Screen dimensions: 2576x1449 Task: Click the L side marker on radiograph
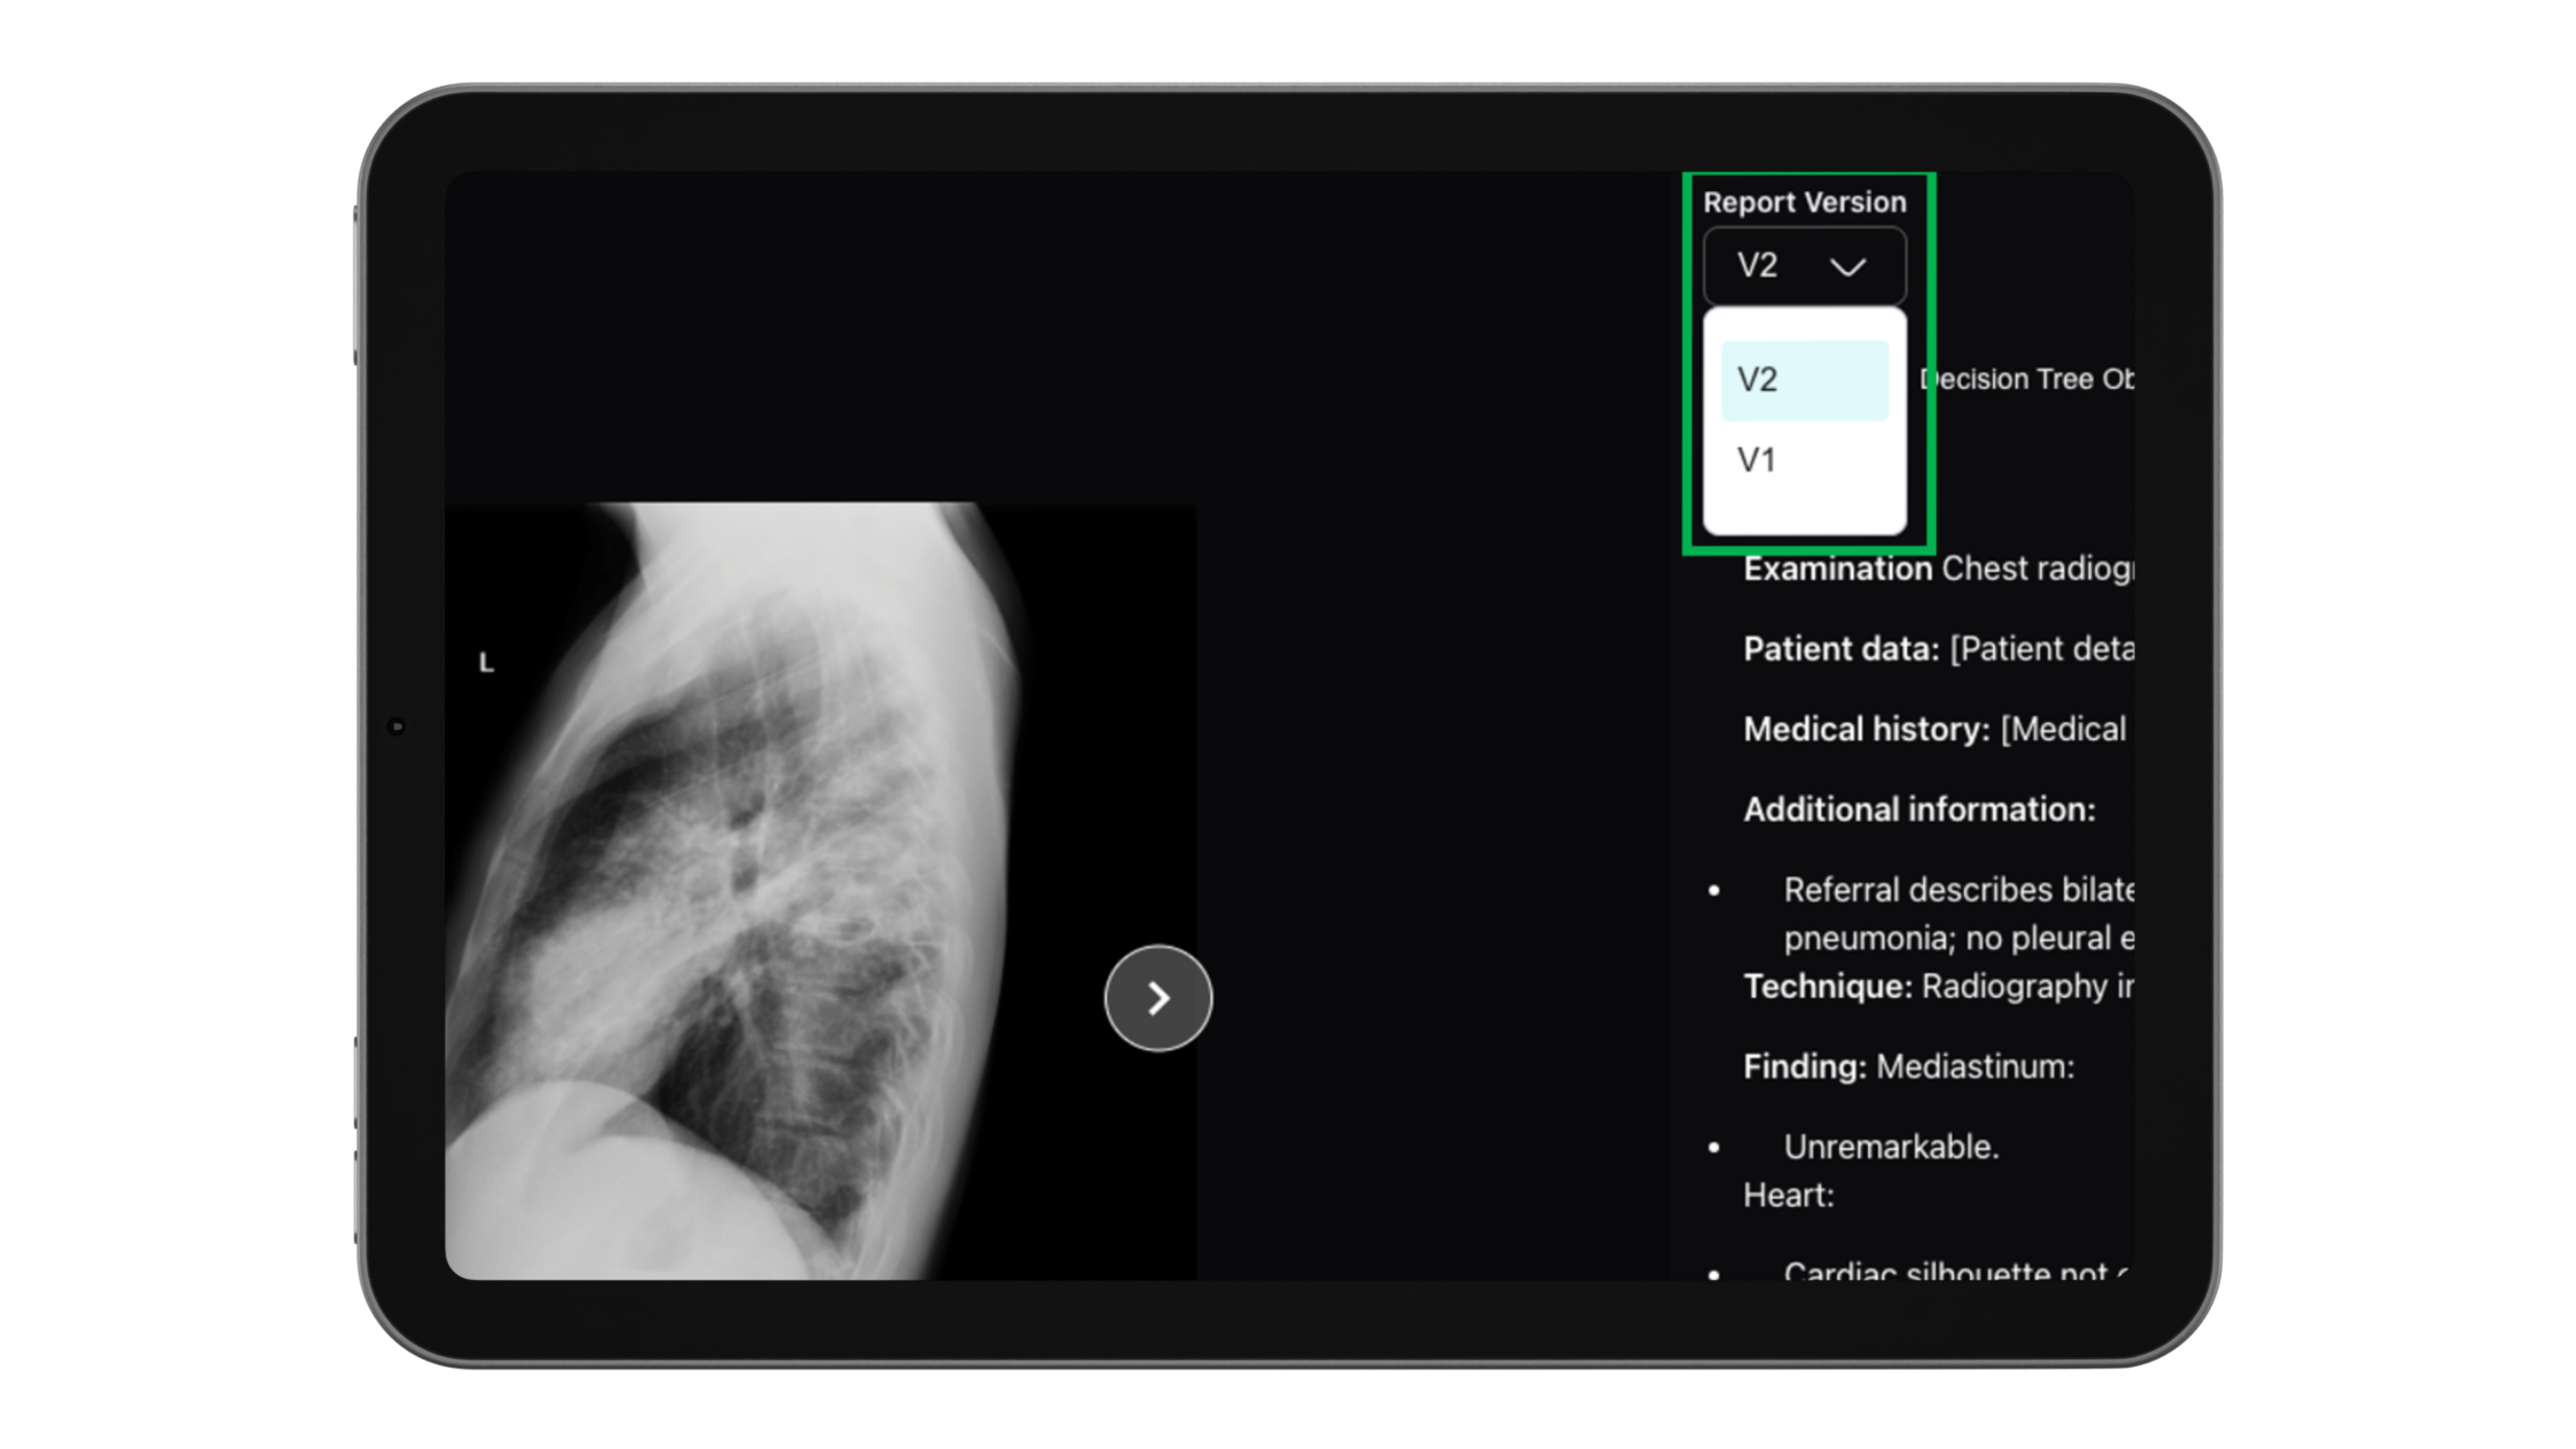(486, 662)
